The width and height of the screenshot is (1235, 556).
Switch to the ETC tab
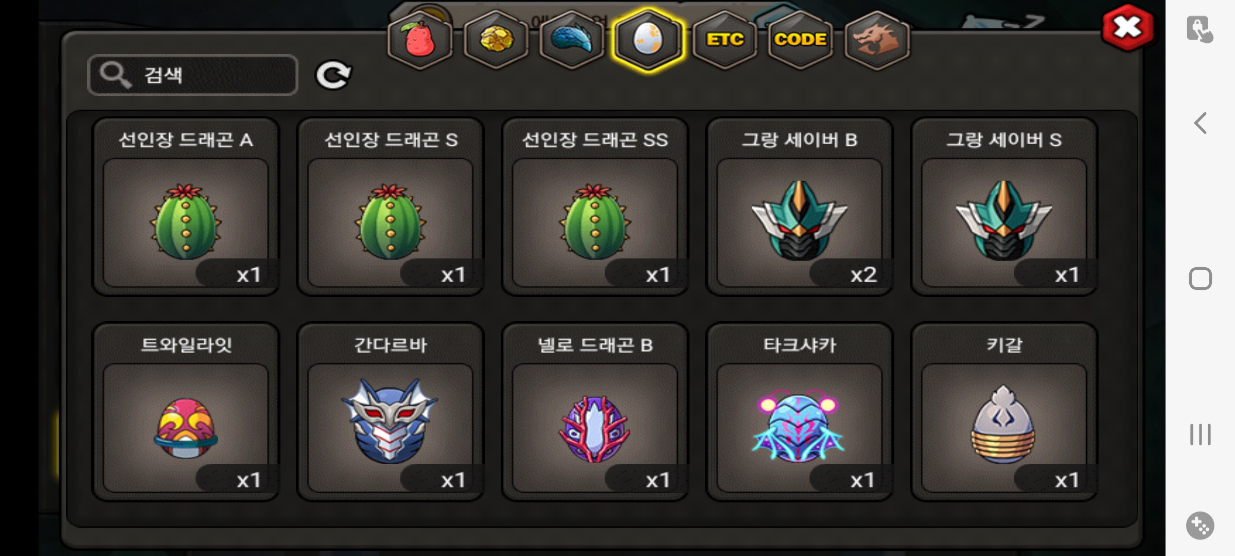tap(725, 40)
